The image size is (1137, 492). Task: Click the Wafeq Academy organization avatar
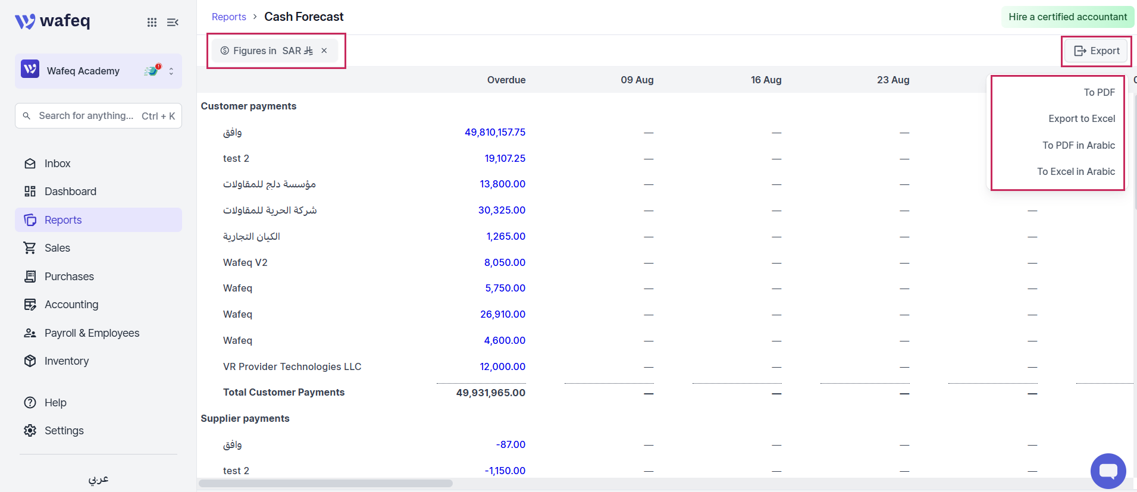tap(30, 69)
